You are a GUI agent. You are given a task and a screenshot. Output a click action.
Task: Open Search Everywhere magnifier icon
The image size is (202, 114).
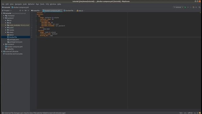[199, 7]
